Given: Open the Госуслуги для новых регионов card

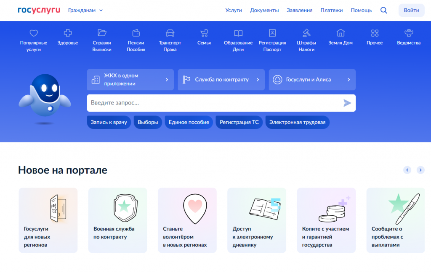Looking at the screenshot, I should [48, 220].
